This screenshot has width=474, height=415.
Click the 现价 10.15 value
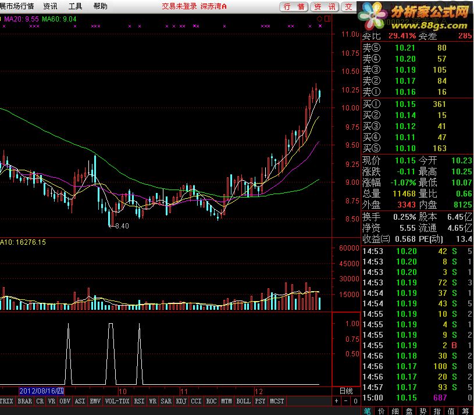(405, 160)
